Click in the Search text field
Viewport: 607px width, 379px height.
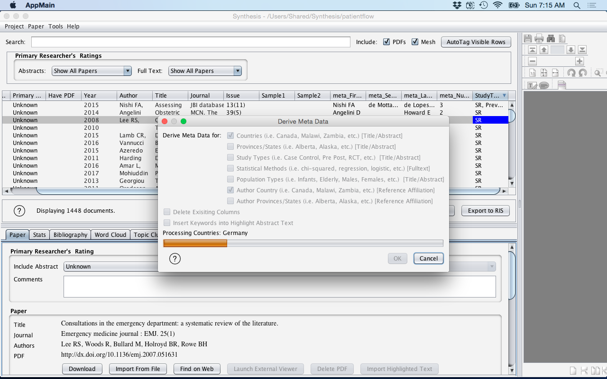(x=191, y=42)
